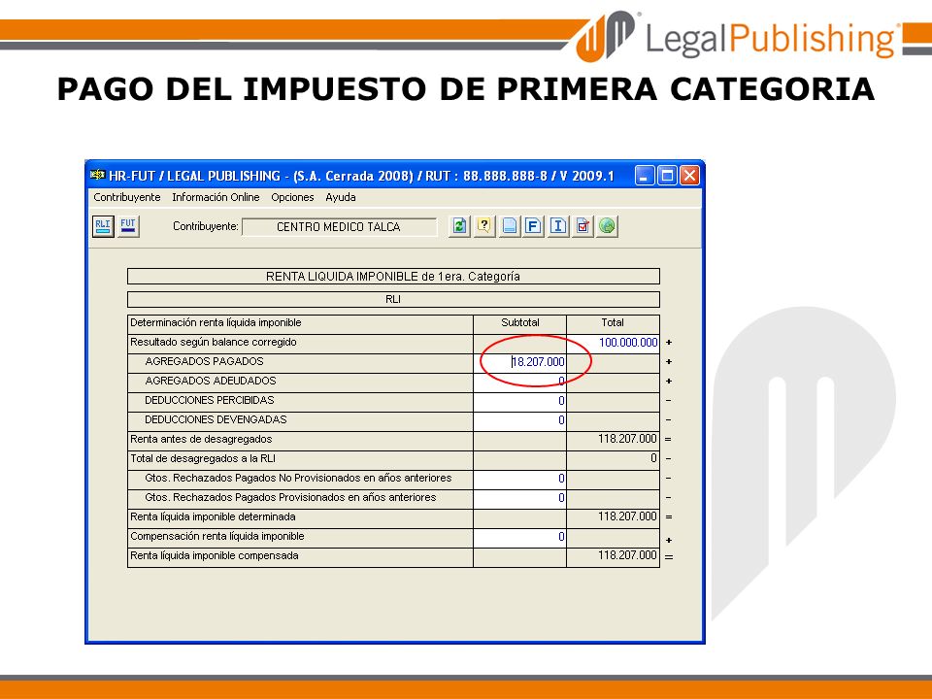Click Renta líquida imponible compensada total
The width and height of the screenshot is (932, 699).
tap(627, 555)
